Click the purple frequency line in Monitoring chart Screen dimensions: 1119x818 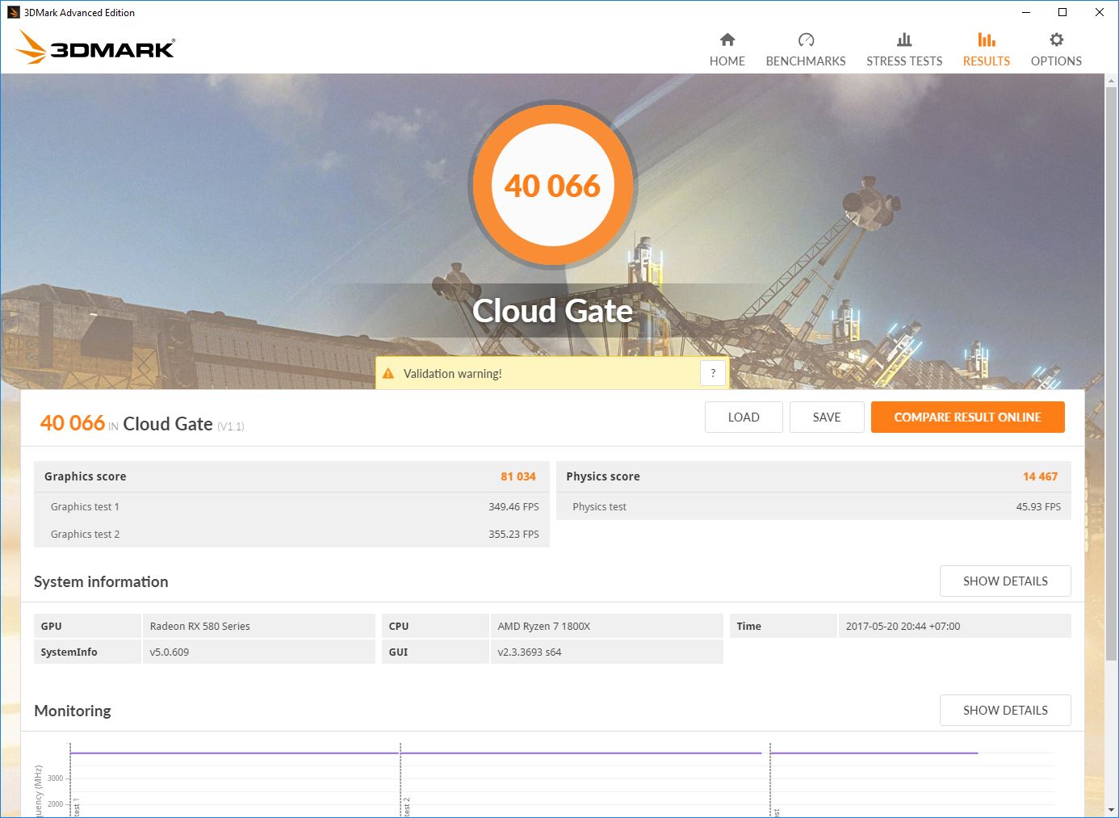[x=525, y=753]
